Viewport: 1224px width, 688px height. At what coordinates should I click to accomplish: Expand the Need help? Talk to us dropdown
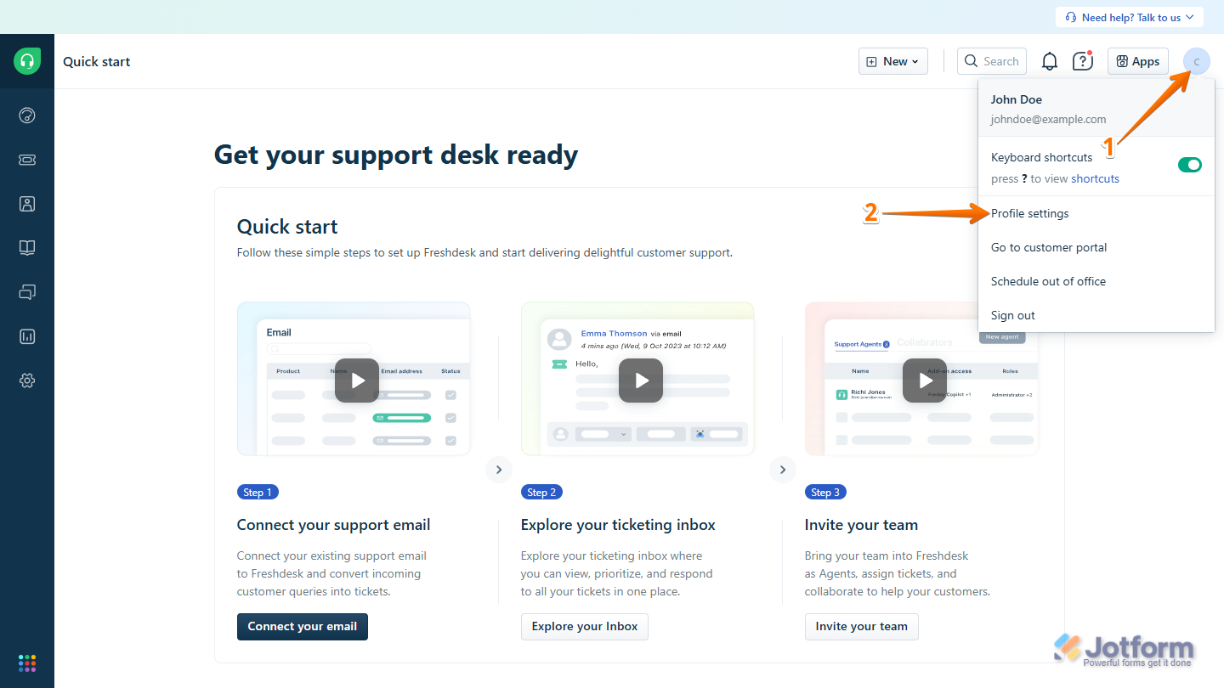pyautogui.click(x=1129, y=17)
